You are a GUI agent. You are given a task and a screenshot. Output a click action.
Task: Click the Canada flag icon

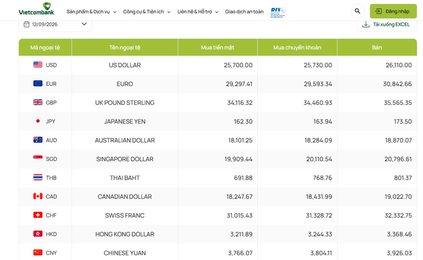point(38,196)
